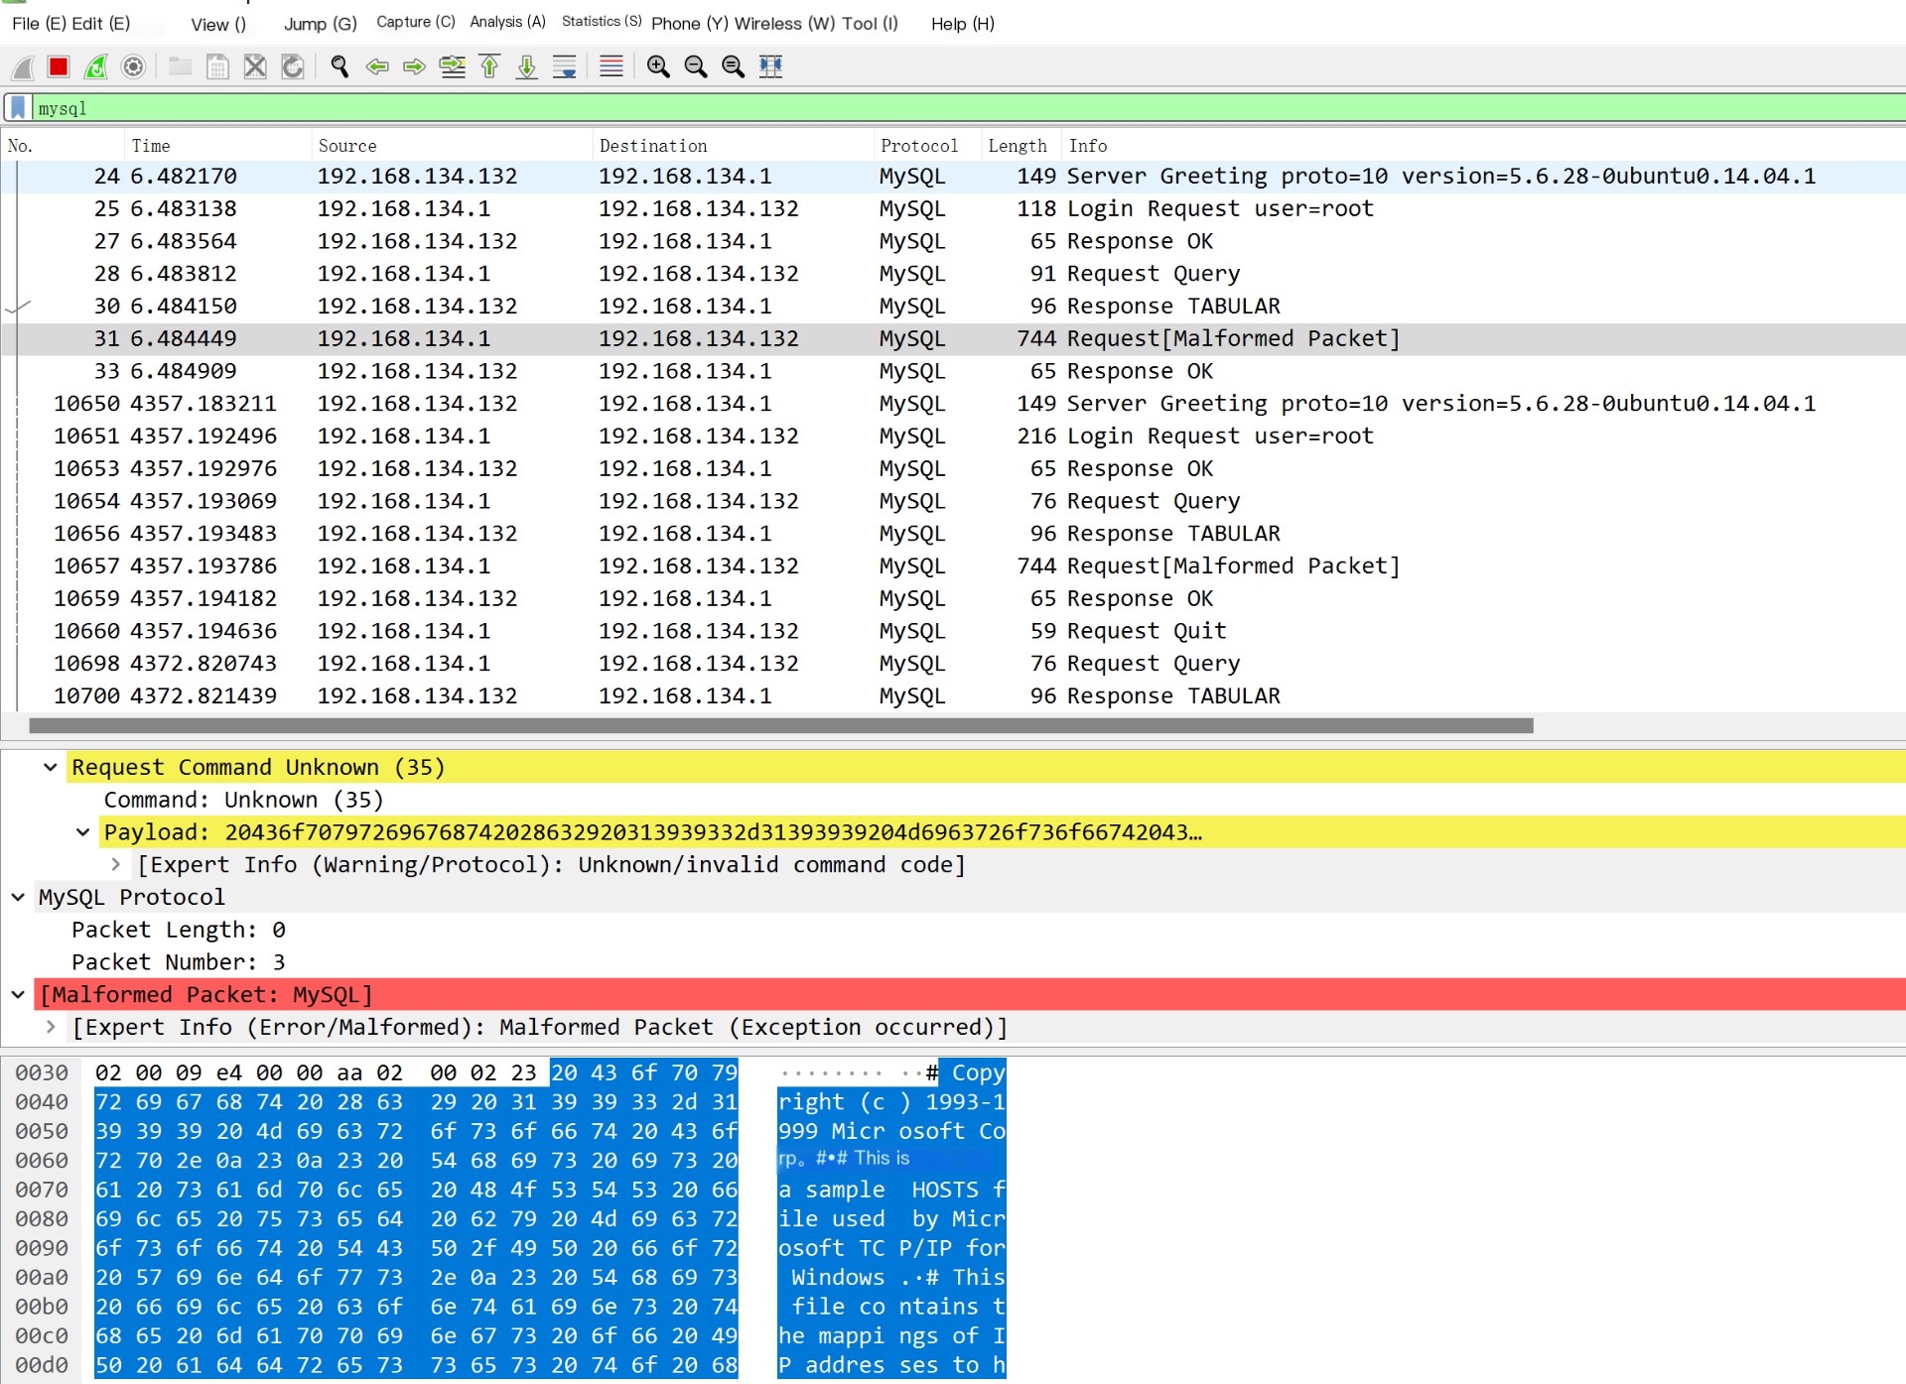
Task: Toggle auto-scroll during live capture
Action: (564, 66)
